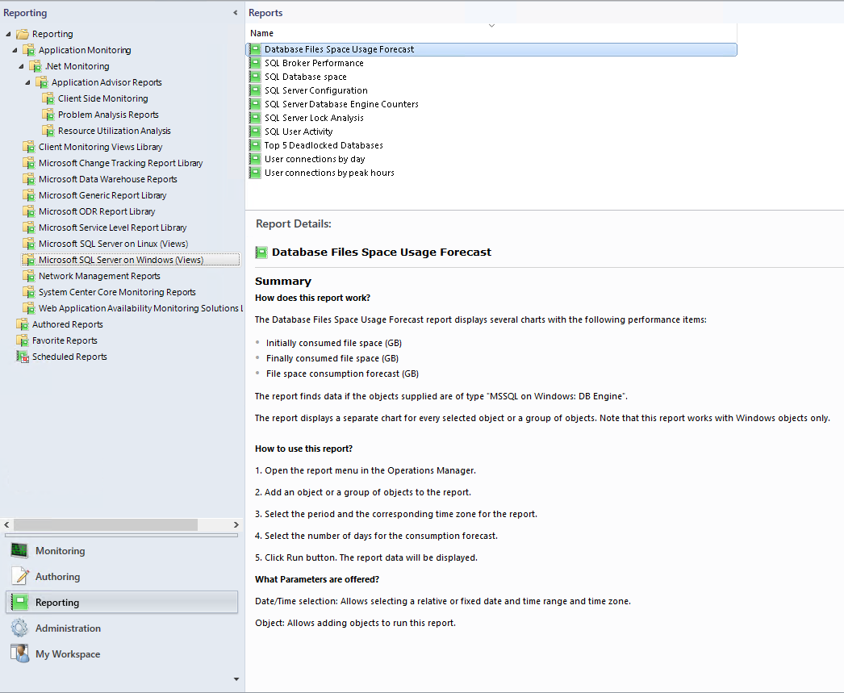The width and height of the screenshot is (844, 693).
Task: Click the Administration gear icon
Action: coord(20,628)
